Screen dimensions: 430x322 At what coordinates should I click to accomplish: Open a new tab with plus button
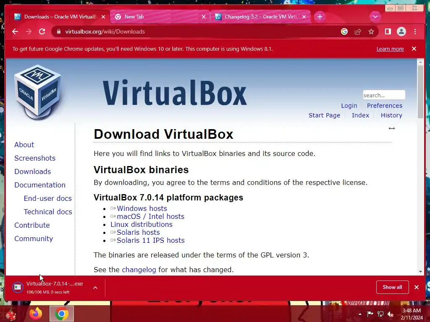320,17
